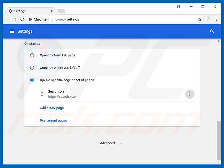Click the On startup section heading
This screenshot has height=168, width=224.
[32, 43]
